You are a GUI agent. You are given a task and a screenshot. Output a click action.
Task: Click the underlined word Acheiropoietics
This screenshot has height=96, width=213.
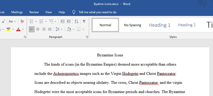click(x=66, y=74)
